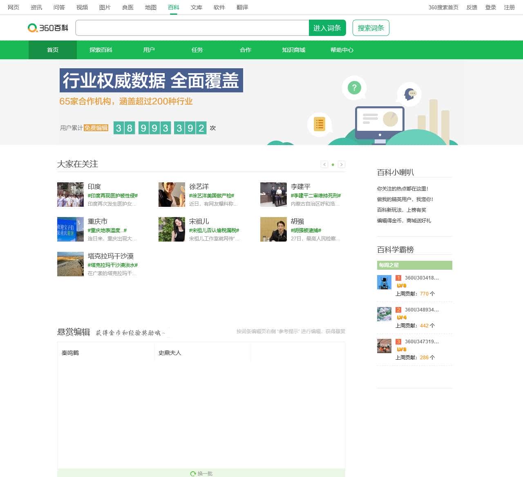Switch to the 问答 top tab
This screenshot has height=477, width=523.
click(x=59, y=7)
